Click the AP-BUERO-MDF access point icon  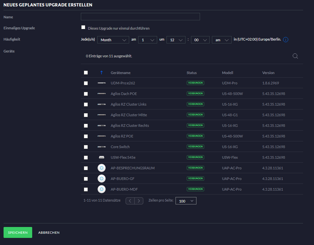101,189
